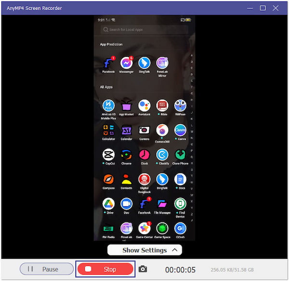Screen dimensions: 289x281
Task: Open the Camera360 app
Action: click(162, 130)
